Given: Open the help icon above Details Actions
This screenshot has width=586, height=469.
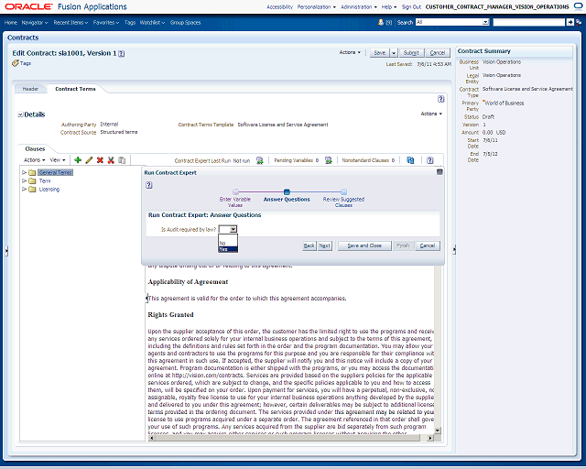Looking at the screenshot, I should coord(441,99).
